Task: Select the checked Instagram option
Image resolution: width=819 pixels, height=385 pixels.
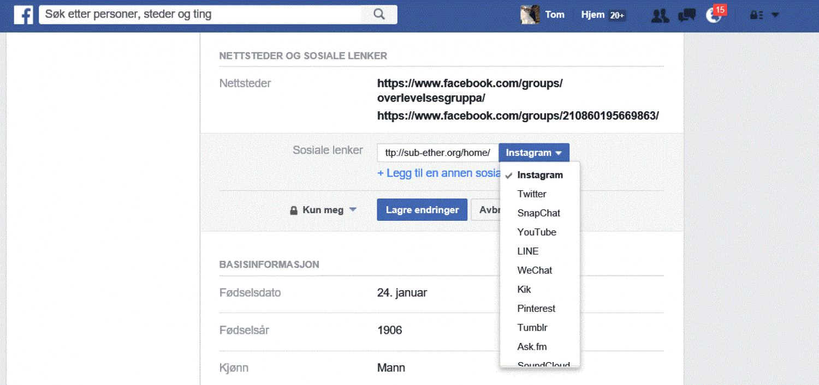Action: pos(539,175)
